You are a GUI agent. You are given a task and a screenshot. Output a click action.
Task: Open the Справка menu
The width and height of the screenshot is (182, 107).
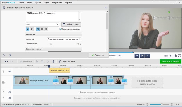tap(69, 3)
